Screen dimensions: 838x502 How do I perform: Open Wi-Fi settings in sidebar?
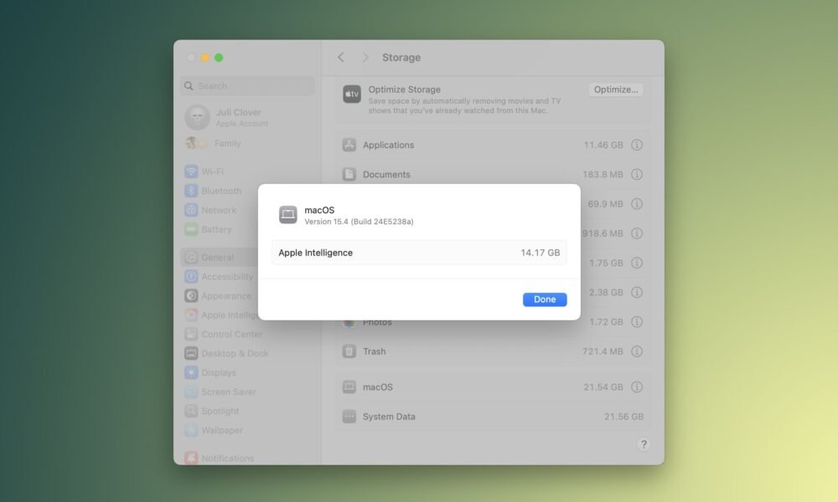[212, 172]
